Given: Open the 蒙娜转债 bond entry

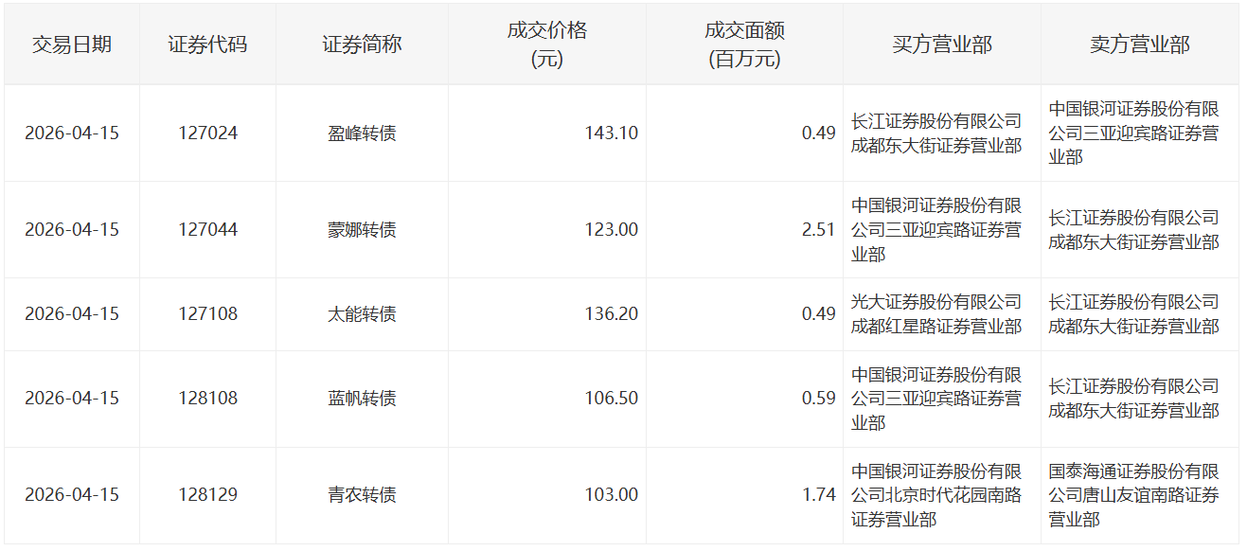Looking at the screenshot, I should tap(362, 230).
